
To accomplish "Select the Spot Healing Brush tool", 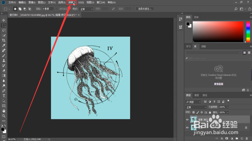I will tap(4, 50).
